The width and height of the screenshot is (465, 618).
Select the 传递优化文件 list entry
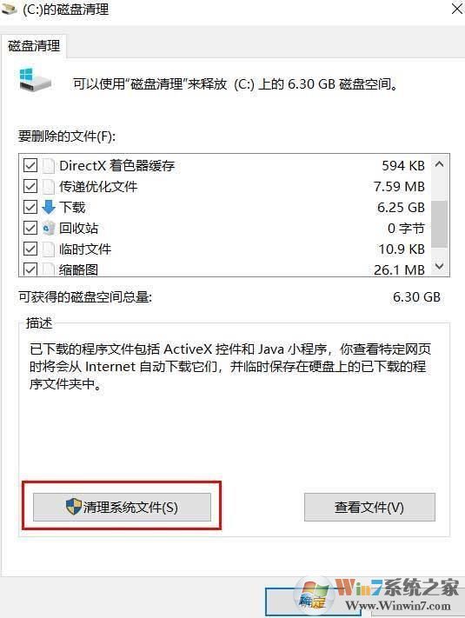[224, 187]
